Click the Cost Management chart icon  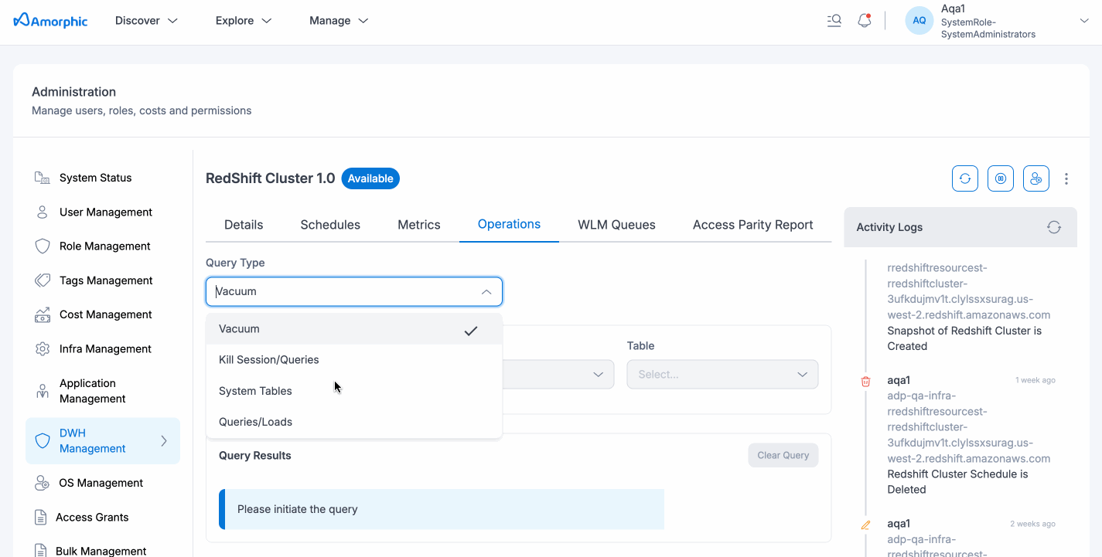(x=43, y=314)
